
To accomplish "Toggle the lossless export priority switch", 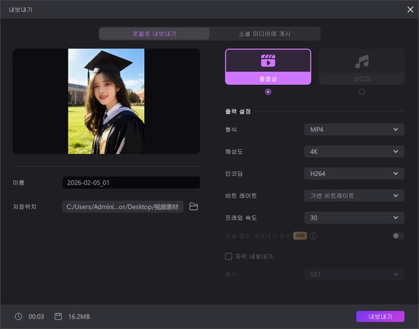I will pos(398,236).
